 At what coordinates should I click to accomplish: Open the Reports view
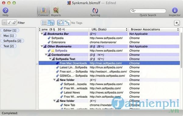[56, 12]
